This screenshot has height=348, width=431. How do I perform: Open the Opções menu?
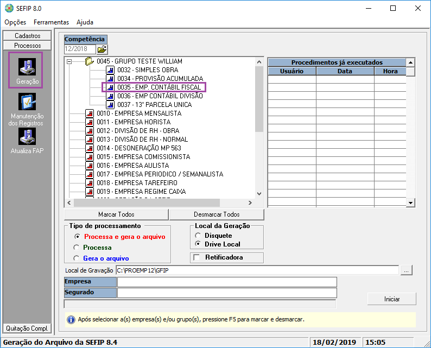pos(15,22)
